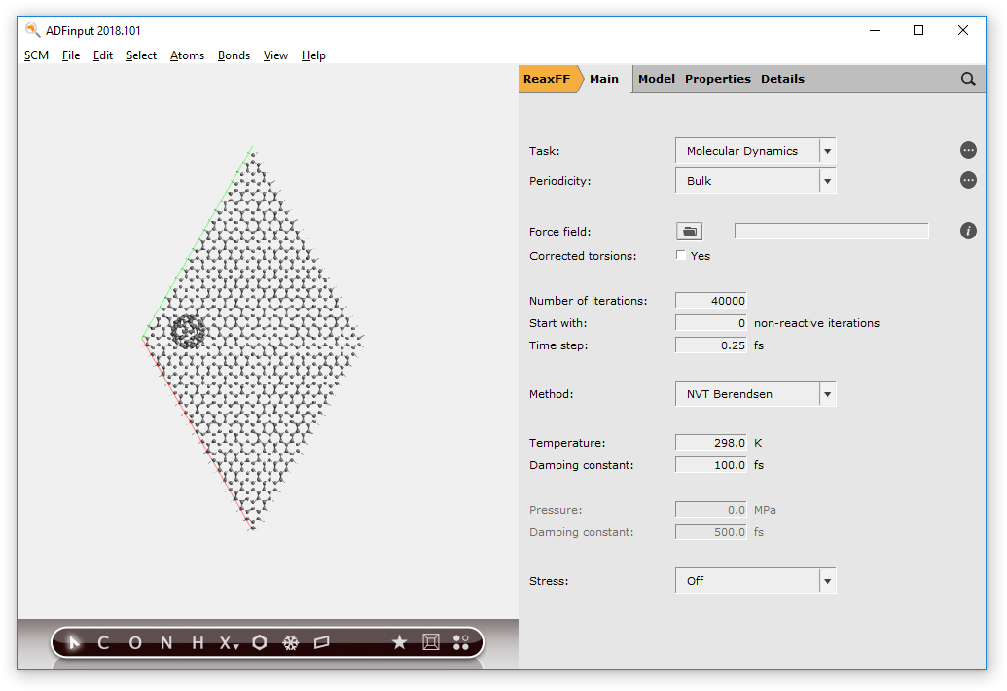Switch to the Details tab
This screenshot has height=691, width=1007.
coord(782,79)
